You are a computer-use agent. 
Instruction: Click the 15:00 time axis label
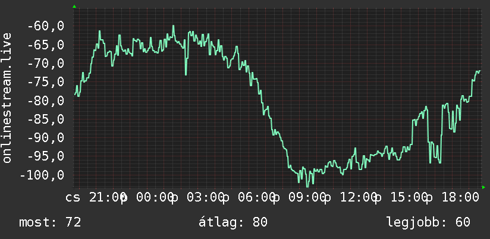410,198
